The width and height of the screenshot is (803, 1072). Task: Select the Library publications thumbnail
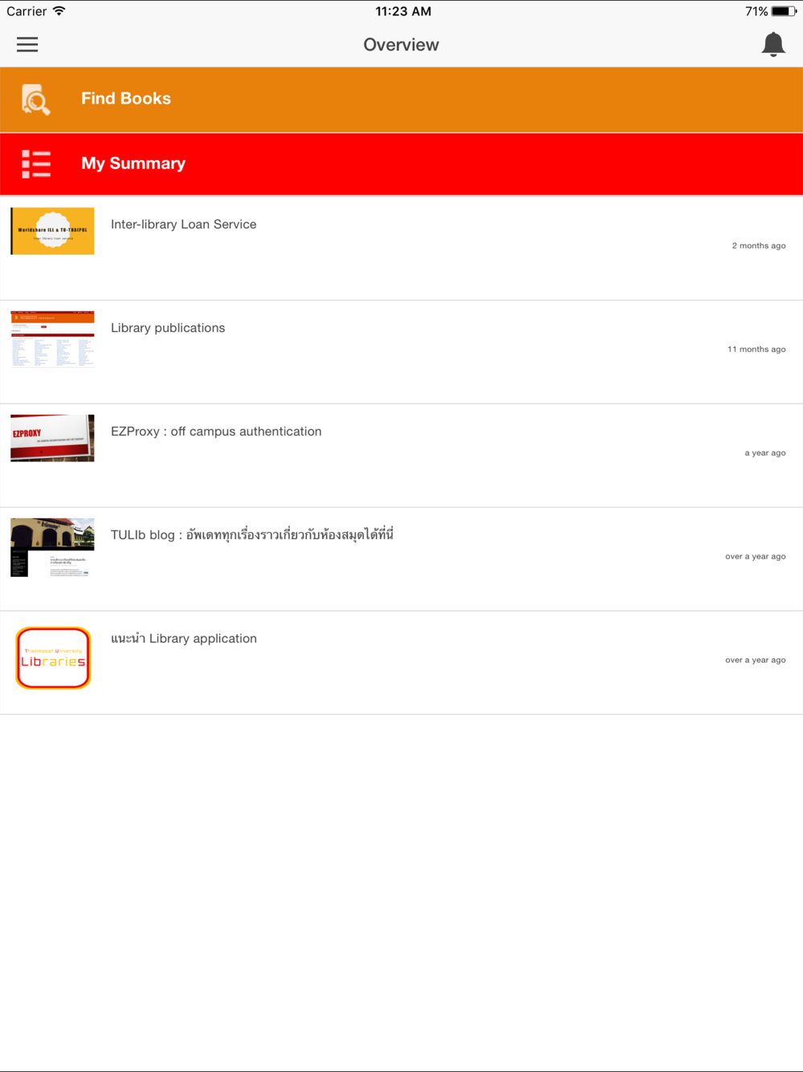tap(52, 339)
